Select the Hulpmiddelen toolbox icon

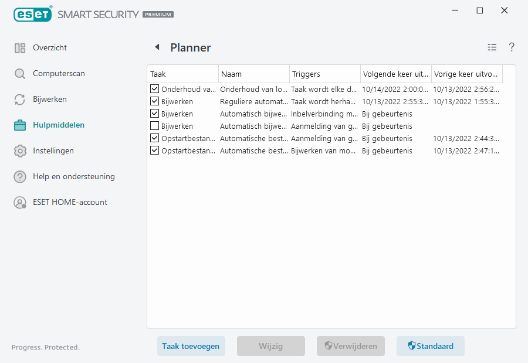tap(19, 125)
